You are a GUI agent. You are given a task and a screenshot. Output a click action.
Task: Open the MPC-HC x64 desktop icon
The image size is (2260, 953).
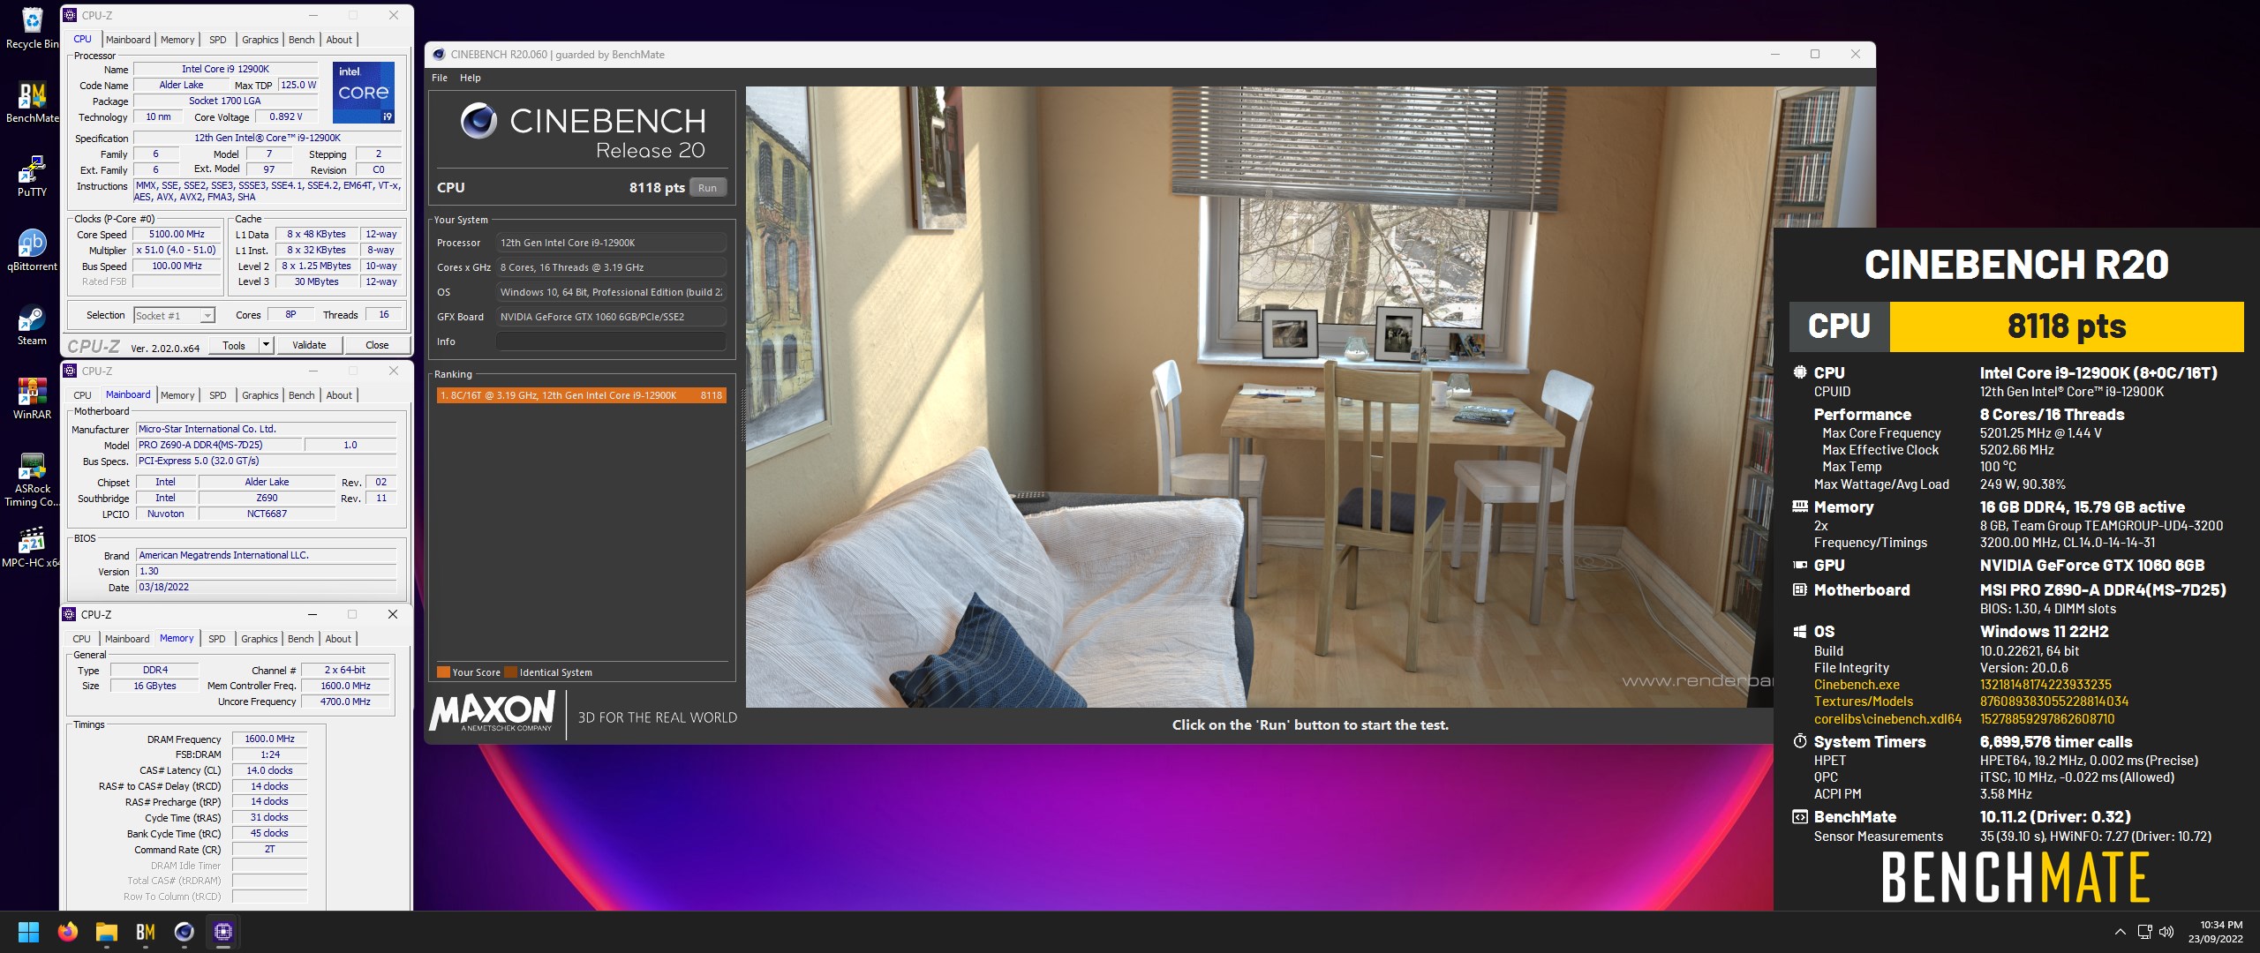tap(32, 547)
